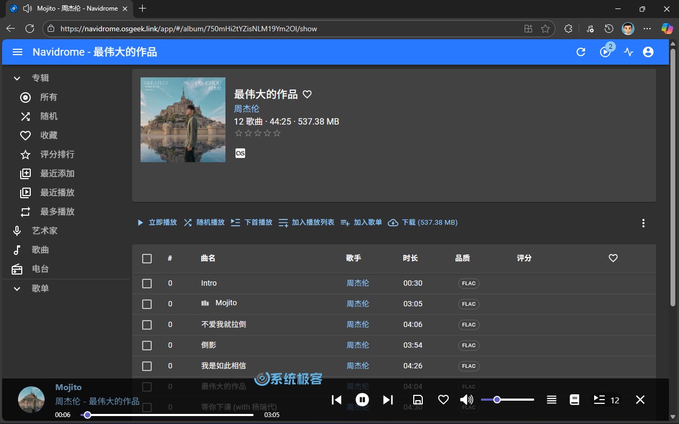This screenshot has width=679, height=424.
Task: Select all songs with header checkbox
Action: coord(147,259)
